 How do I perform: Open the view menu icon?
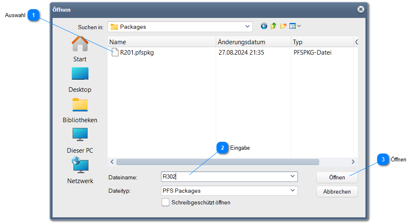point(295,26)
